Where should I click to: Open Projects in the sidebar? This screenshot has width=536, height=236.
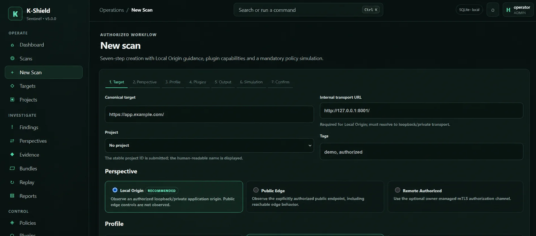[x=44, y=100]
